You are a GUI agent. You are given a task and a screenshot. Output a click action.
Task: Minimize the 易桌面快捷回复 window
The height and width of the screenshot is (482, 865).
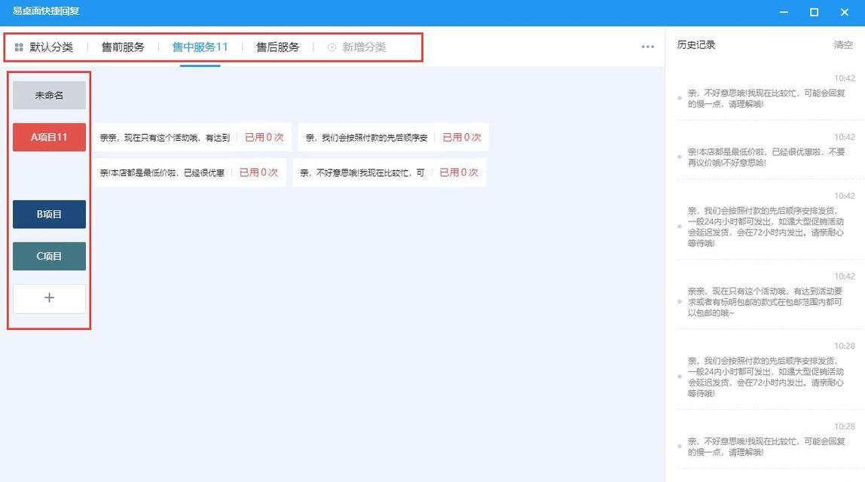784,12
